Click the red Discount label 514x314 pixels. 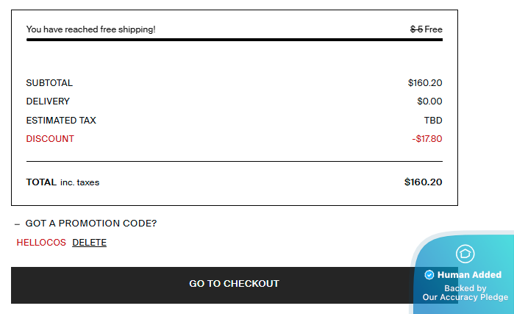point(50,139)
